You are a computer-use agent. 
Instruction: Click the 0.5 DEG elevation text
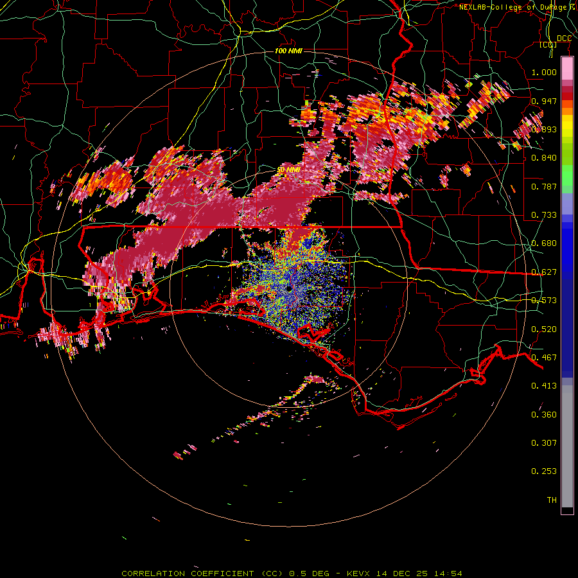[309, 574]
